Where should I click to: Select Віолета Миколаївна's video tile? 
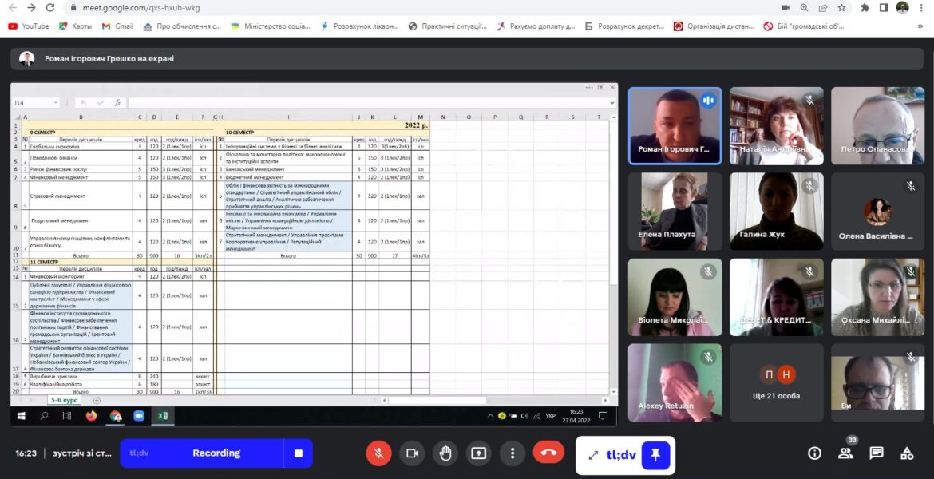675,297
